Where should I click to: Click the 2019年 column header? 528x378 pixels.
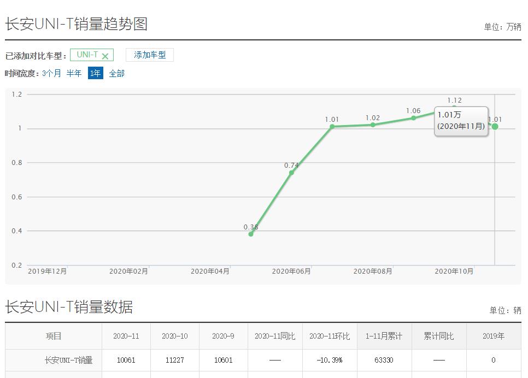click(x=494, y=336)
